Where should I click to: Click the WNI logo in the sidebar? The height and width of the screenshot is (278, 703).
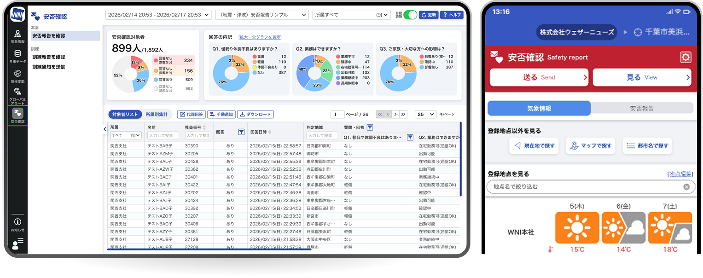(17, 14)
